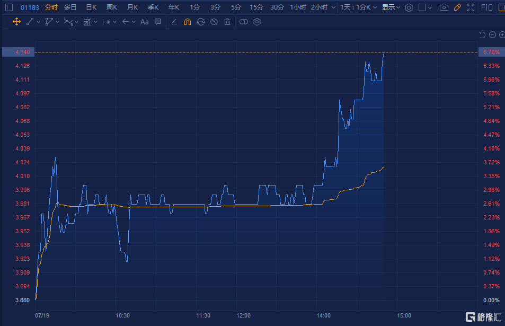Viewport: 505px width, 326px height.
Task: Select the cross-arrows move cursor tool
Action: (16, 22)
